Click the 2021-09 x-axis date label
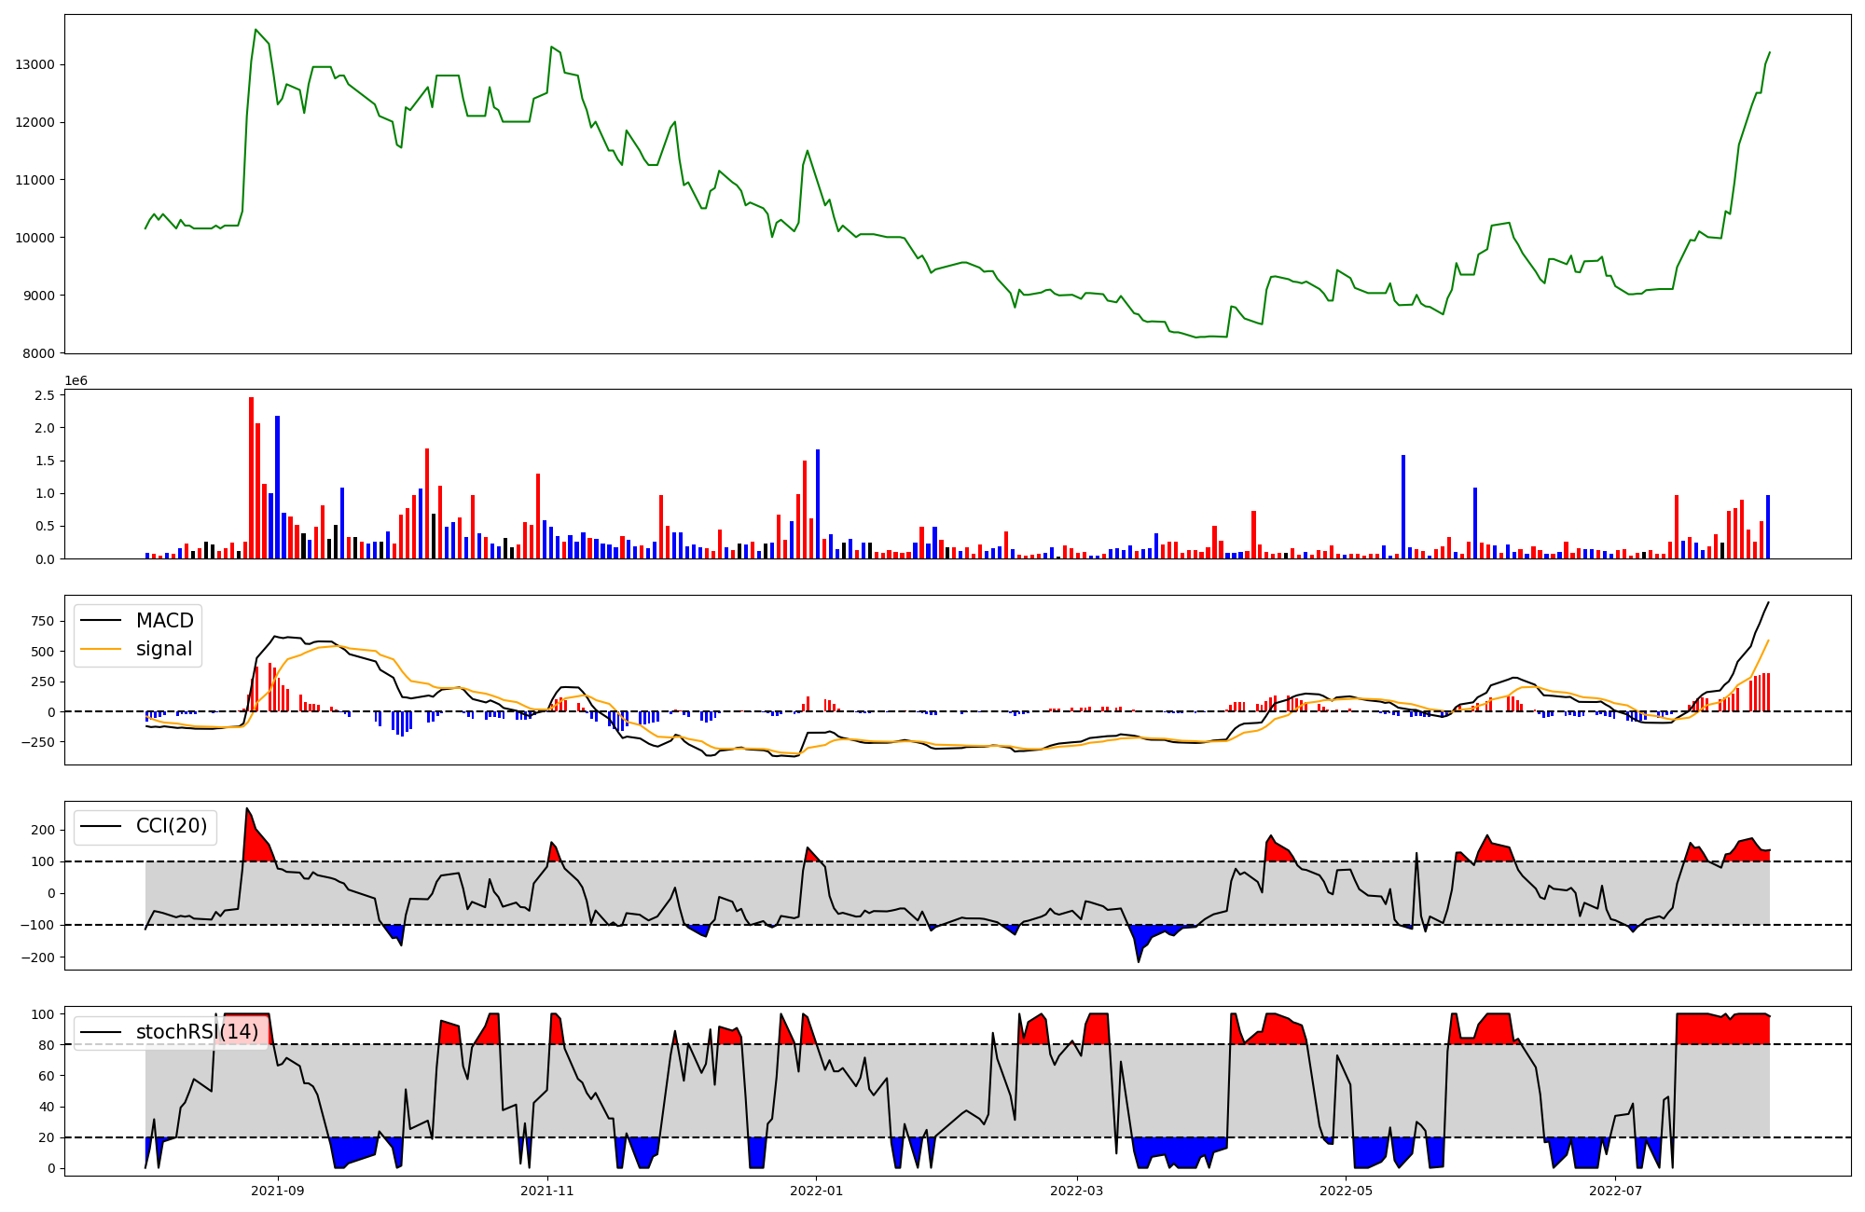This screenshot has width=1865, height=1212. pos(278,1191)
